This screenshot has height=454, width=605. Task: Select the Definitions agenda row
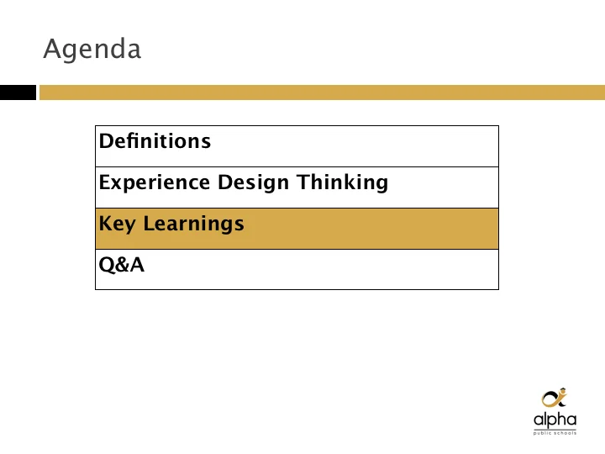(x=297, y=146)
